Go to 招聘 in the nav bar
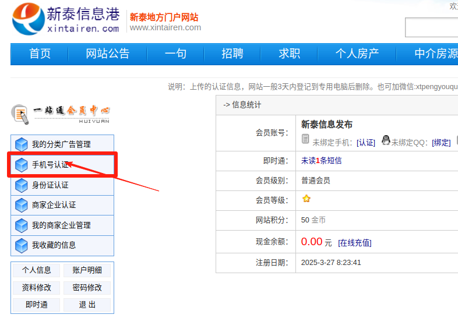458x318 pixels. click(x=232, y=54)
